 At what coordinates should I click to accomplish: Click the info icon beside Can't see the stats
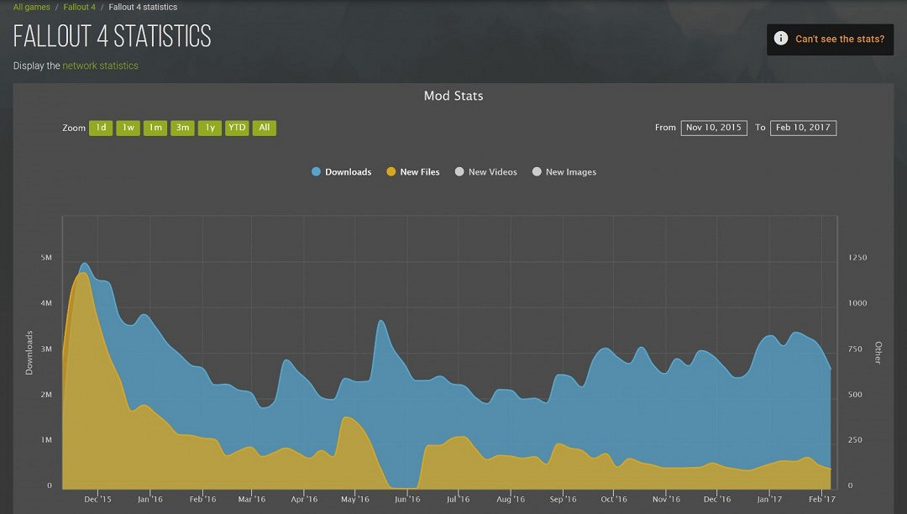781,39
